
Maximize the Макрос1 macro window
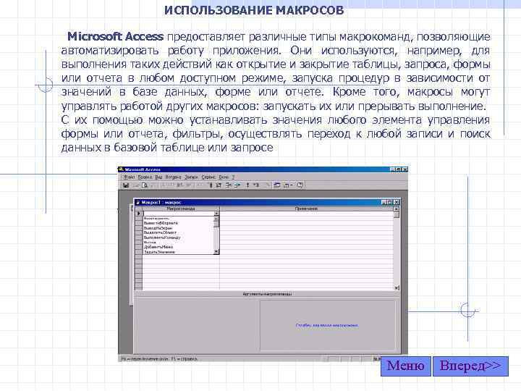[390, 202]
